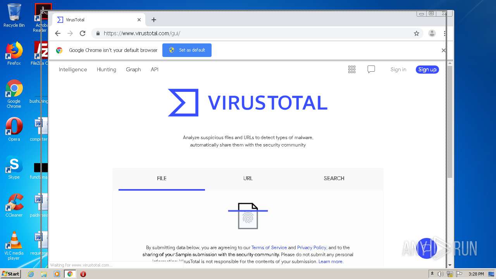The image size is (496, 279).
Task: Select the VLC media player shortcut
Action: tap(14, 246)
